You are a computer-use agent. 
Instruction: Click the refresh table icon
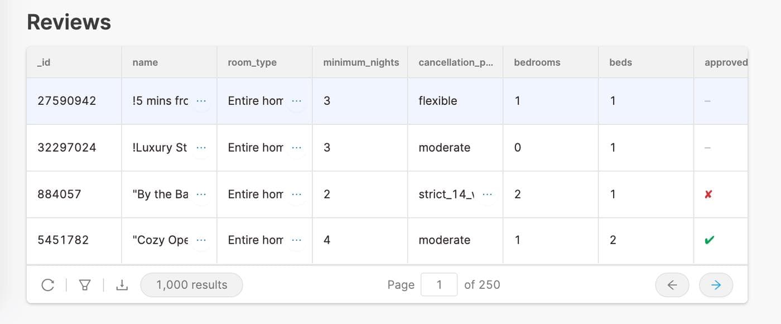tap(48, 285)
